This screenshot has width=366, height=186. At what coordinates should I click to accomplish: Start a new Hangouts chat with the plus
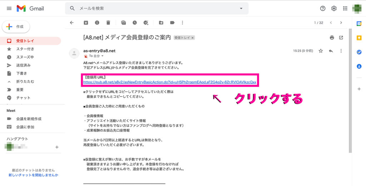coord(57,147)
